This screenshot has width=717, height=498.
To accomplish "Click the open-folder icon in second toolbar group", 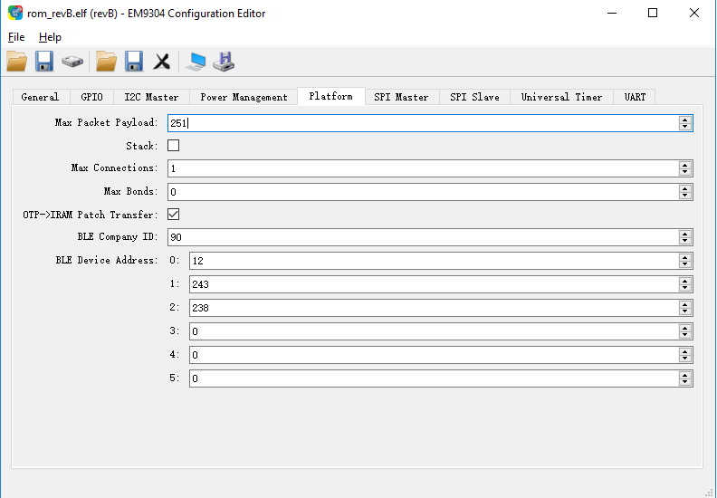I will [106, 62].
